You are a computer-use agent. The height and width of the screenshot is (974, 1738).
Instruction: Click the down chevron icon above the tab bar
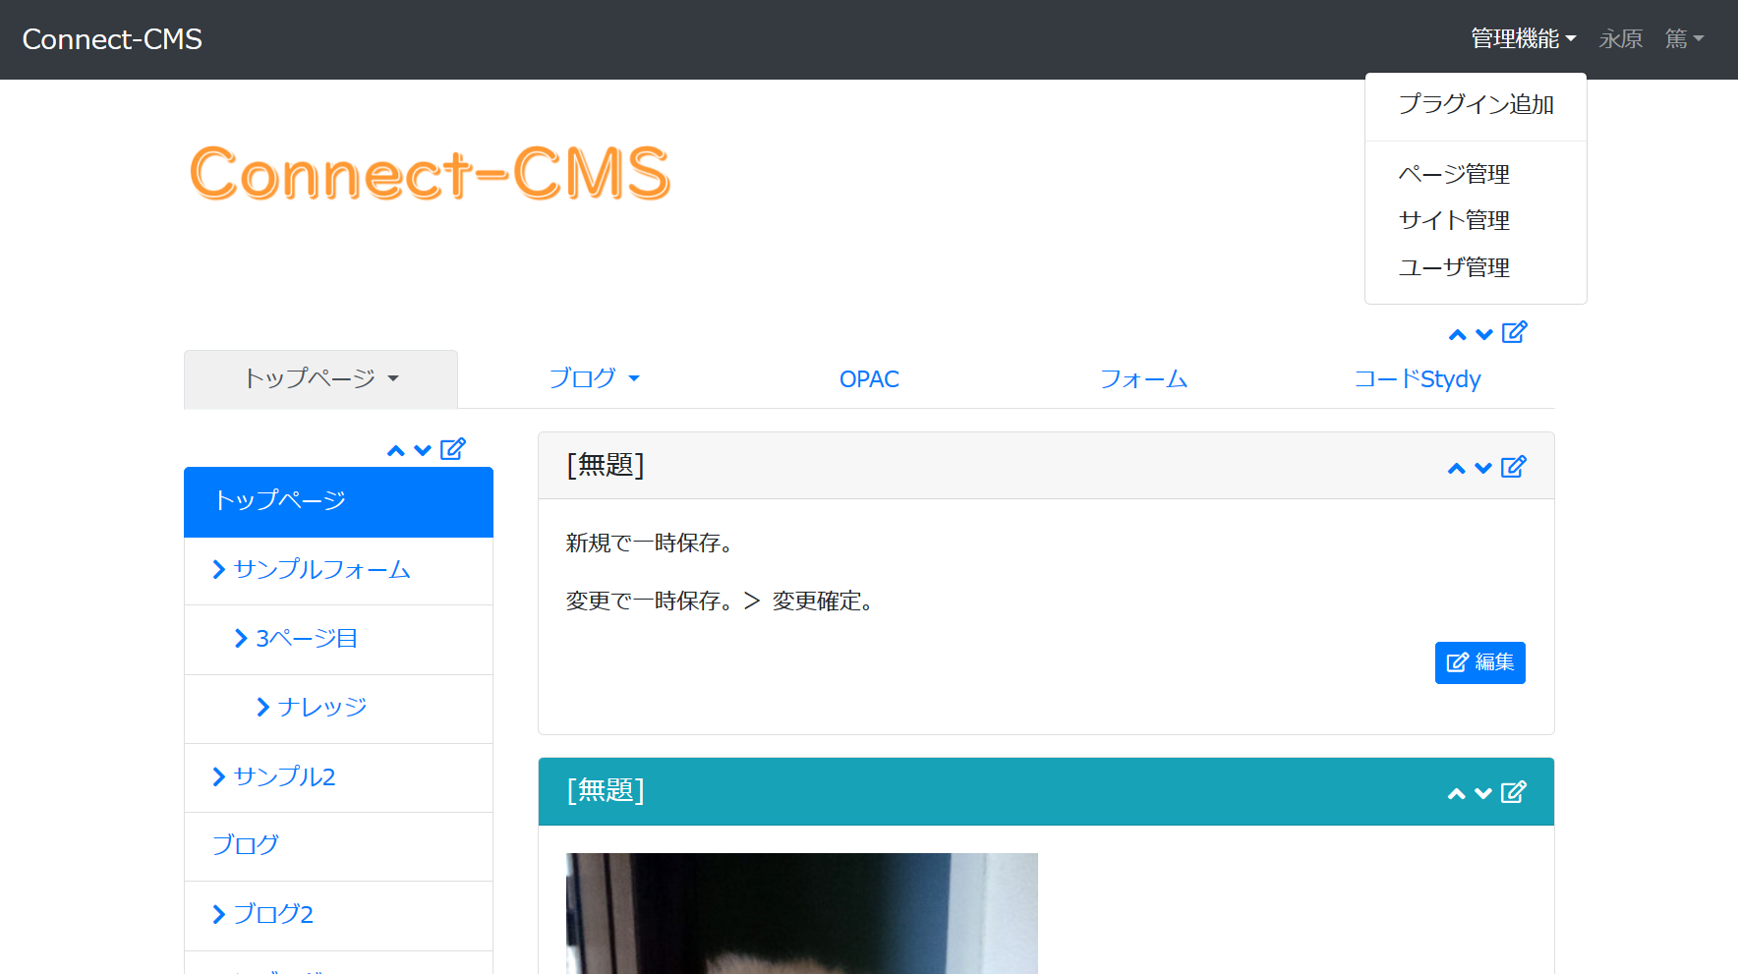click(1484, 334)
